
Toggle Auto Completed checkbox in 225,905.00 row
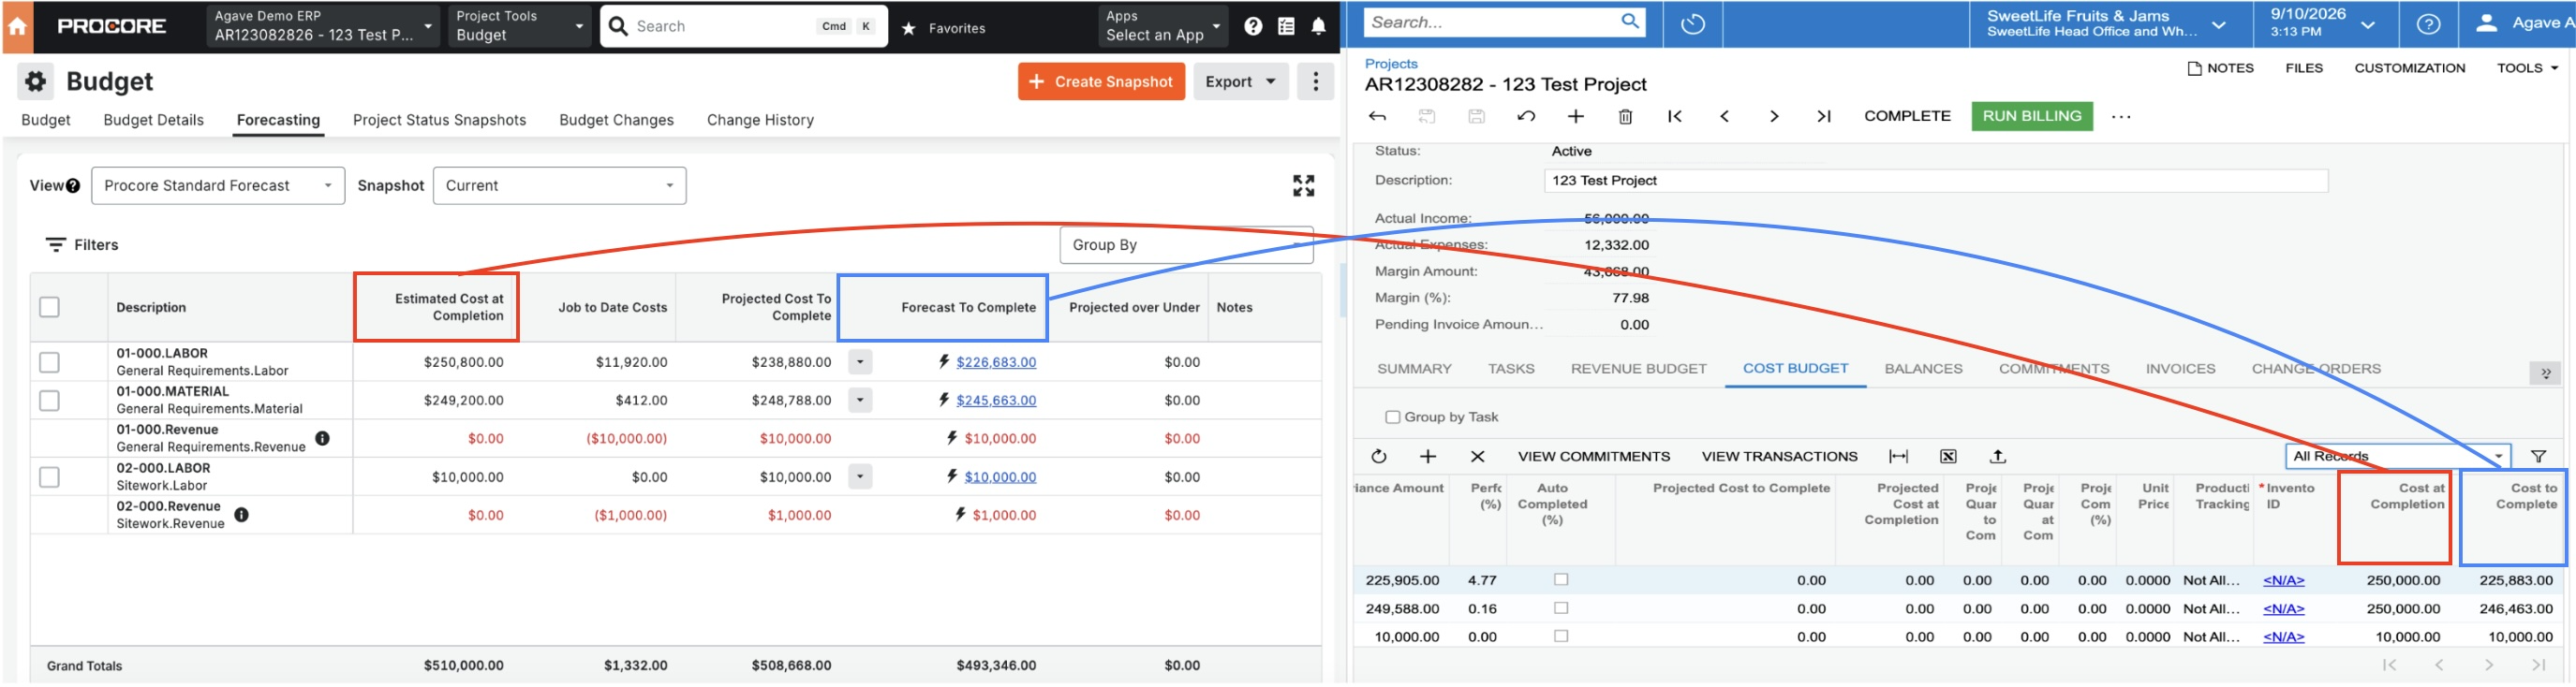[x=1560, y=580]
